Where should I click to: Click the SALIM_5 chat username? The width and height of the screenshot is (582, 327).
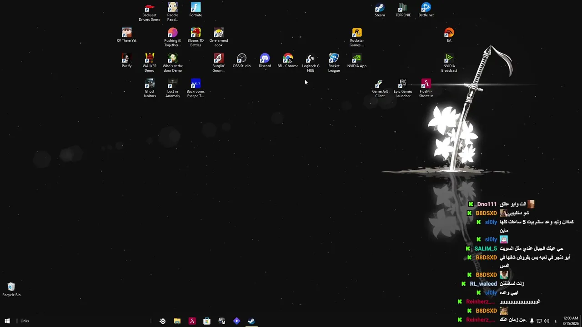[486, 249]
